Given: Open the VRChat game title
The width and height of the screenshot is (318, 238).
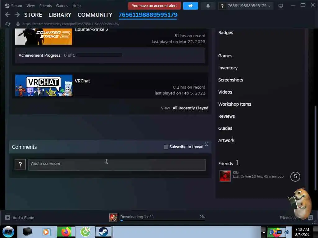Looking at the screenshot, I should coord(82,81).
